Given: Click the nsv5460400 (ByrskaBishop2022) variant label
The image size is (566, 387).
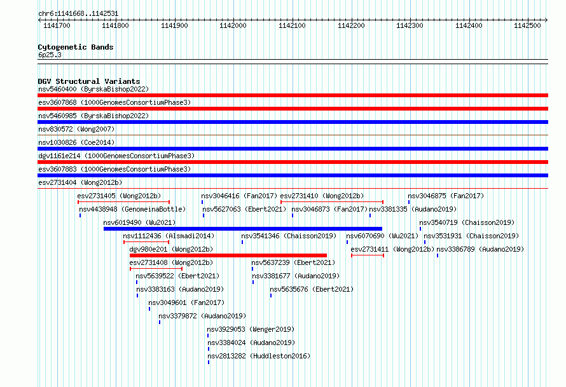Looking at the screenshot, I should point(93,89).
